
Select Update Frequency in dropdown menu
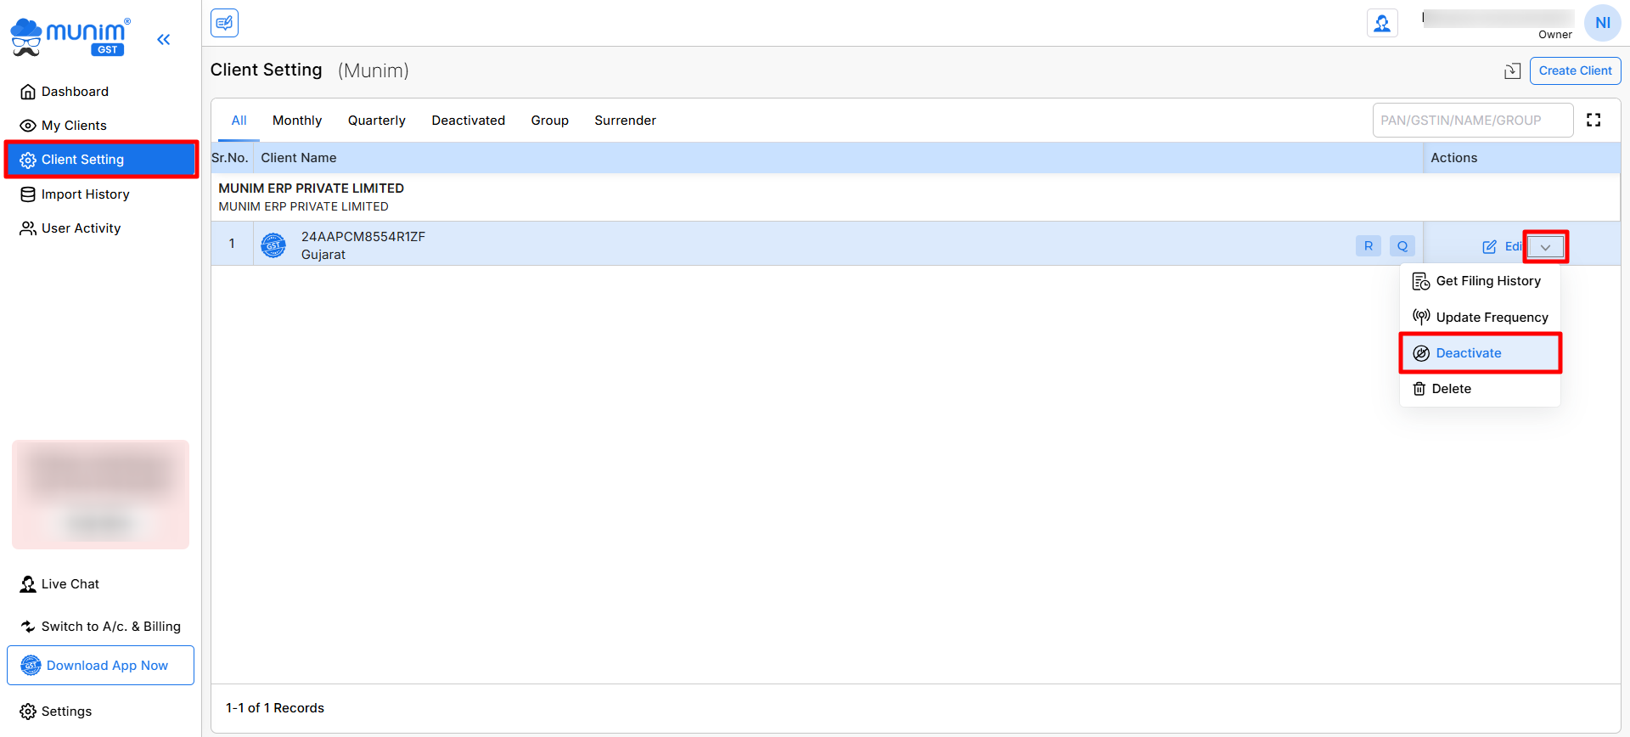coord(1491,318)
